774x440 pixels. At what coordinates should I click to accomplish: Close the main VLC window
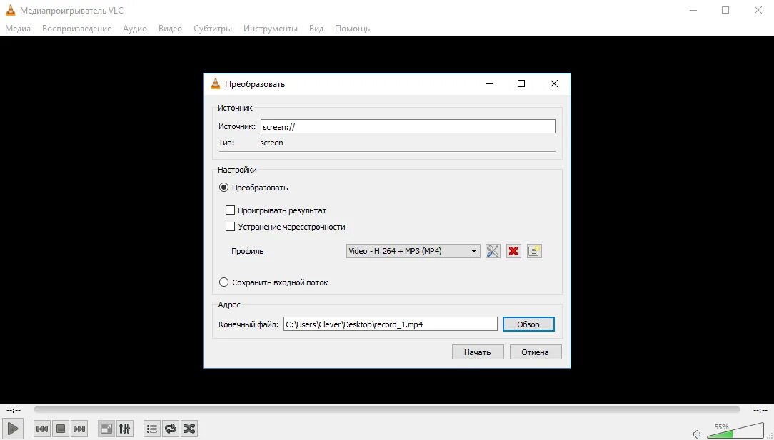[x=758, y=10]
